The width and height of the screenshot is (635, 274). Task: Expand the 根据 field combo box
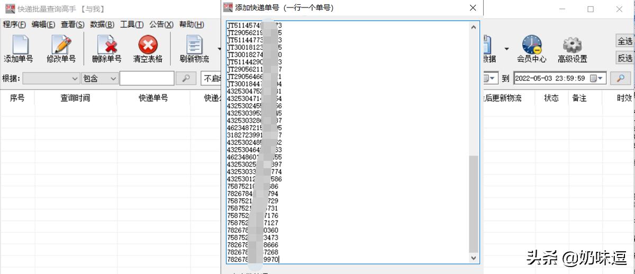(51, 78)
